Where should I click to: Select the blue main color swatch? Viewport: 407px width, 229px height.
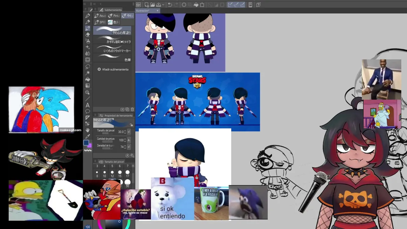(x=86, y=143)
